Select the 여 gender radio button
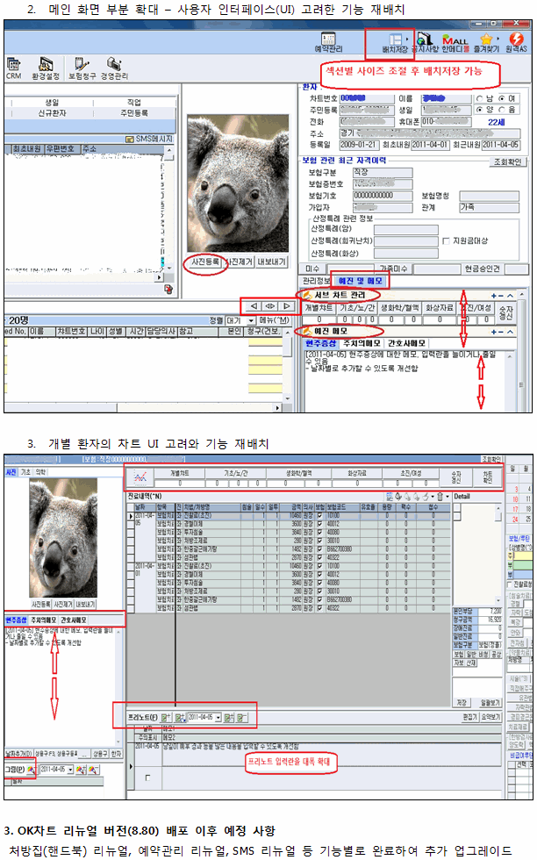 pos(501,98)
